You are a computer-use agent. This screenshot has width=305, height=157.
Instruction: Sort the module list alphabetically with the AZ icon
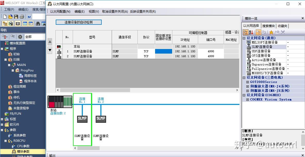pyautogui.click(x=251, y=32)
